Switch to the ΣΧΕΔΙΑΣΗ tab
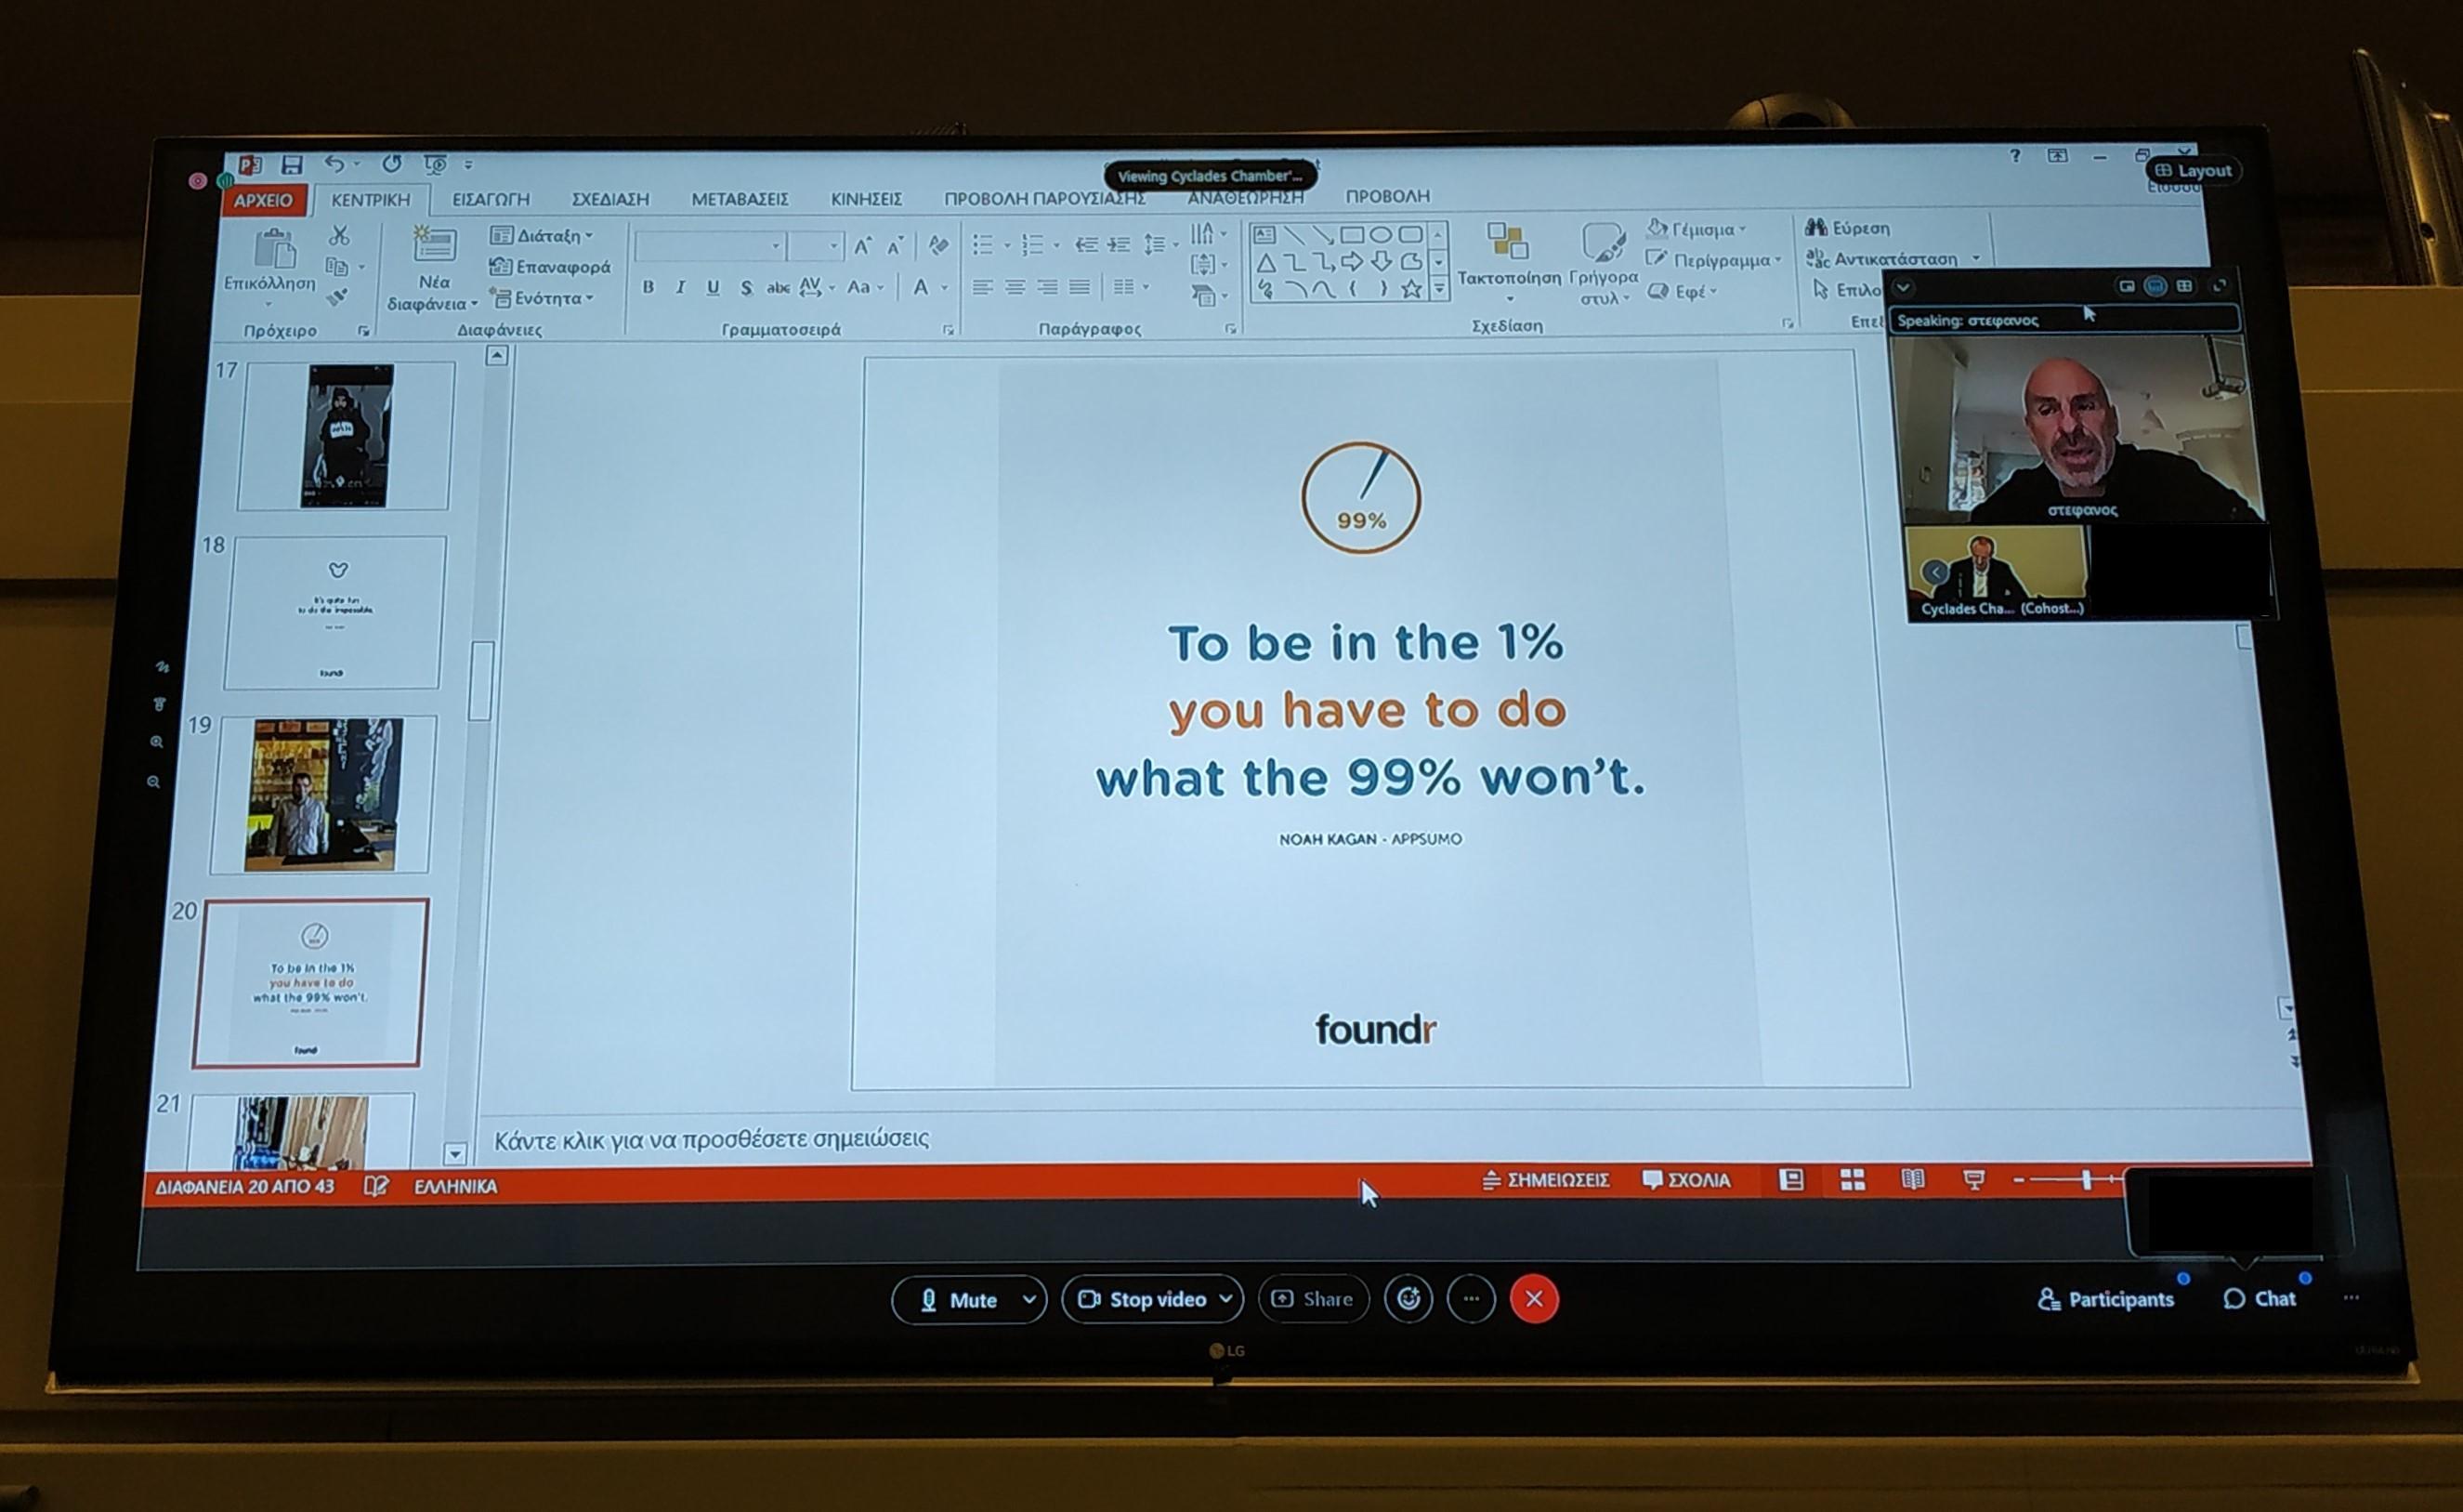 (609, 199)
